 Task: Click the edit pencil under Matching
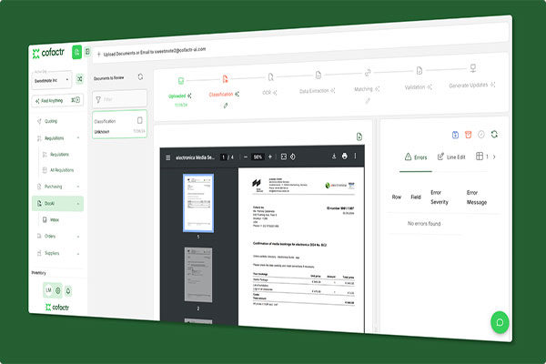pos(368,101)
